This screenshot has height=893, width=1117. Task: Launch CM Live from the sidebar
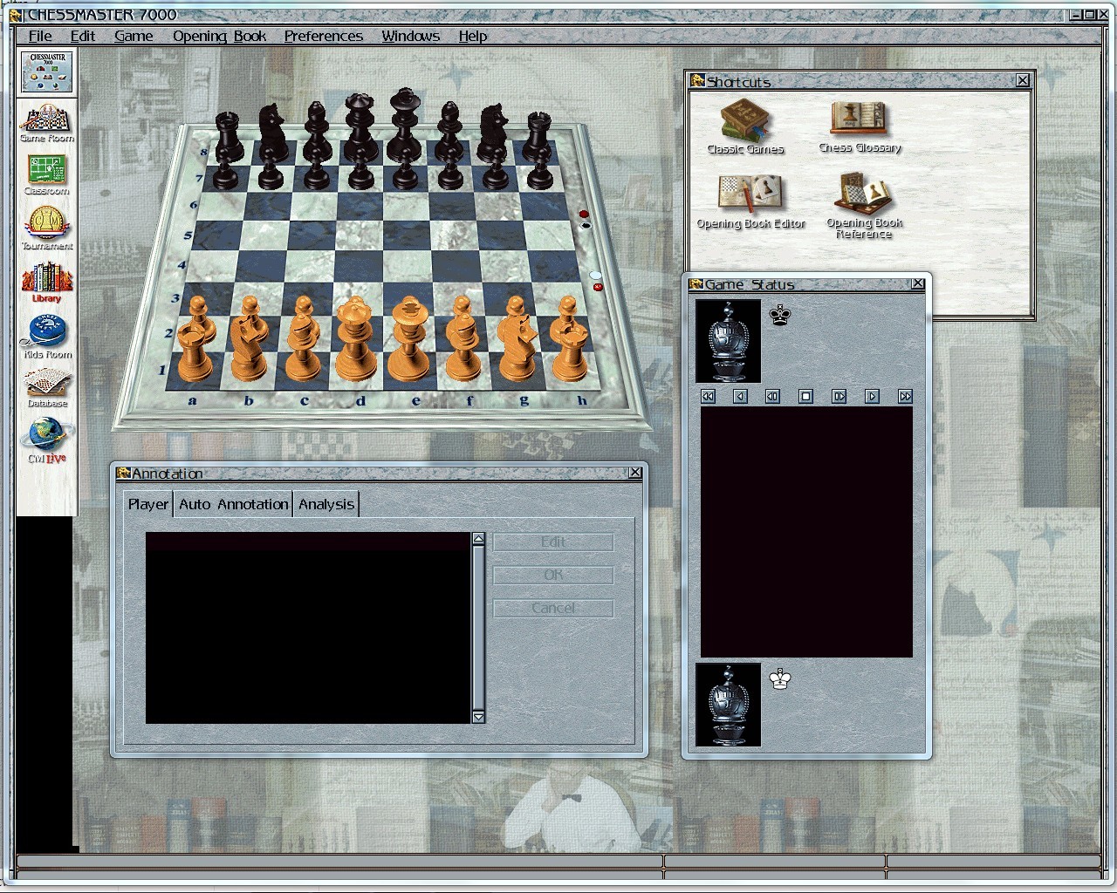coord(47,440)
